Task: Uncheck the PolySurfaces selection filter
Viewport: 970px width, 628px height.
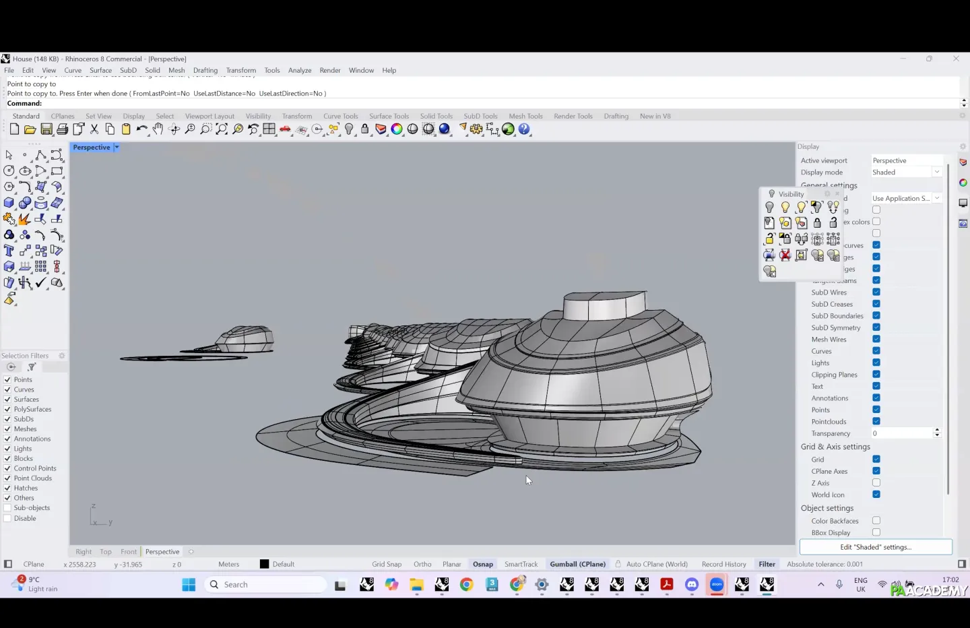Action: click(7, 409)
